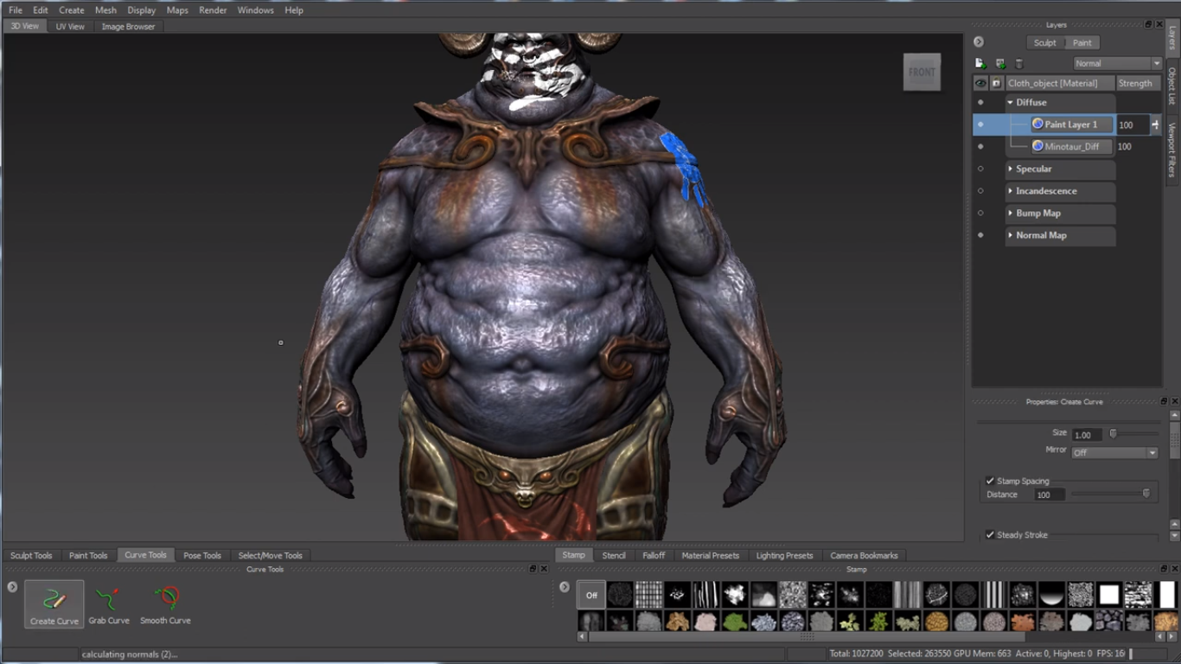
Task: Open the Camera Bookmarks tab
Action: pyautogui.click(x=864, y=555)
